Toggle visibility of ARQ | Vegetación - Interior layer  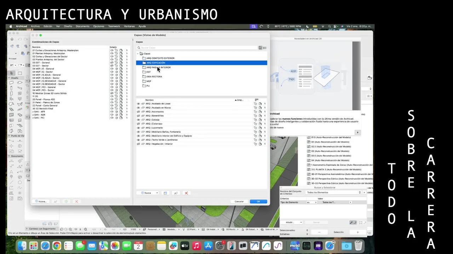[x=138, y=144]
